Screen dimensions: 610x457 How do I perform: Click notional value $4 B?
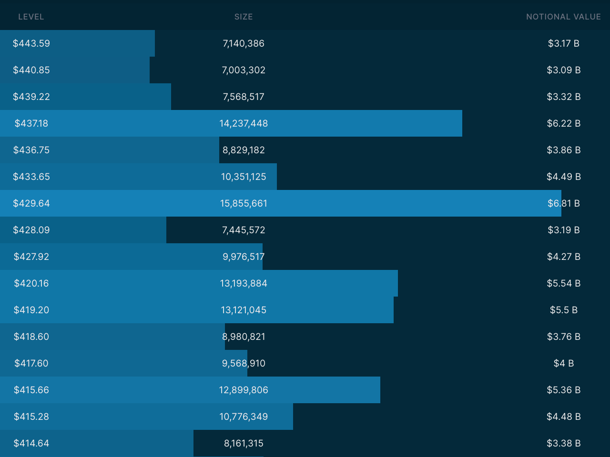(564, 363)
